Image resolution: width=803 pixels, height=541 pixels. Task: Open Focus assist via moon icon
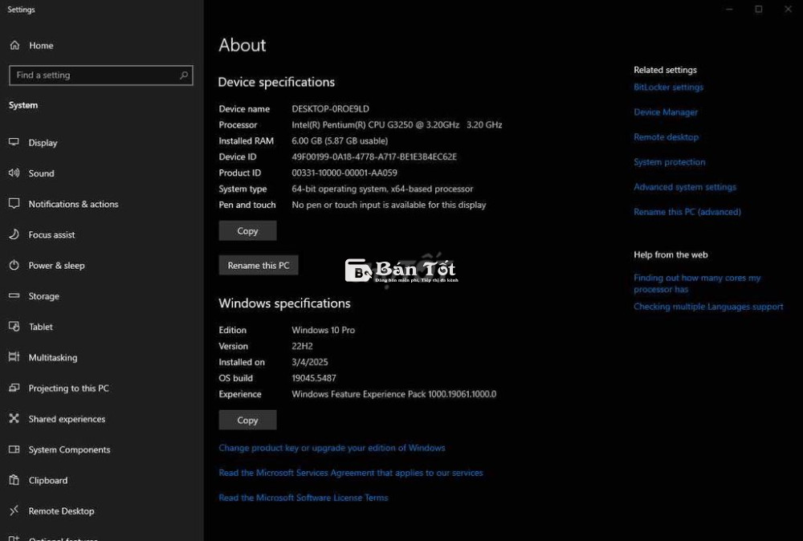tap(14, 234)
